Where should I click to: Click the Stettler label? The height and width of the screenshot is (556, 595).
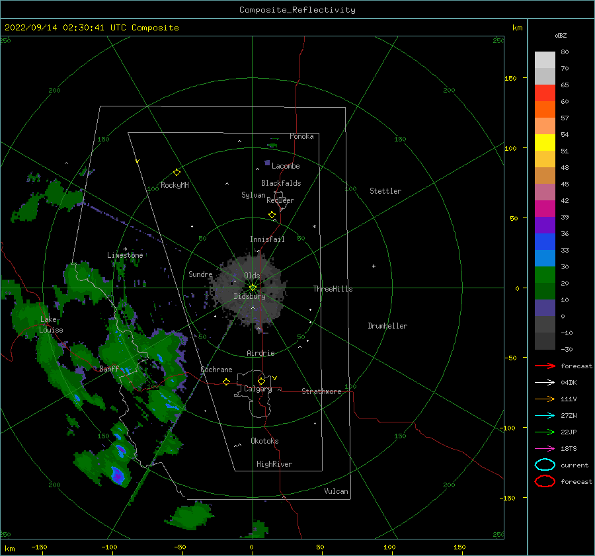(x=385, y=191)
